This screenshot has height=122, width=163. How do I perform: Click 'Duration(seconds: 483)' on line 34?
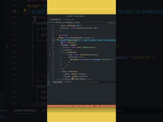[x=87, y=28]
